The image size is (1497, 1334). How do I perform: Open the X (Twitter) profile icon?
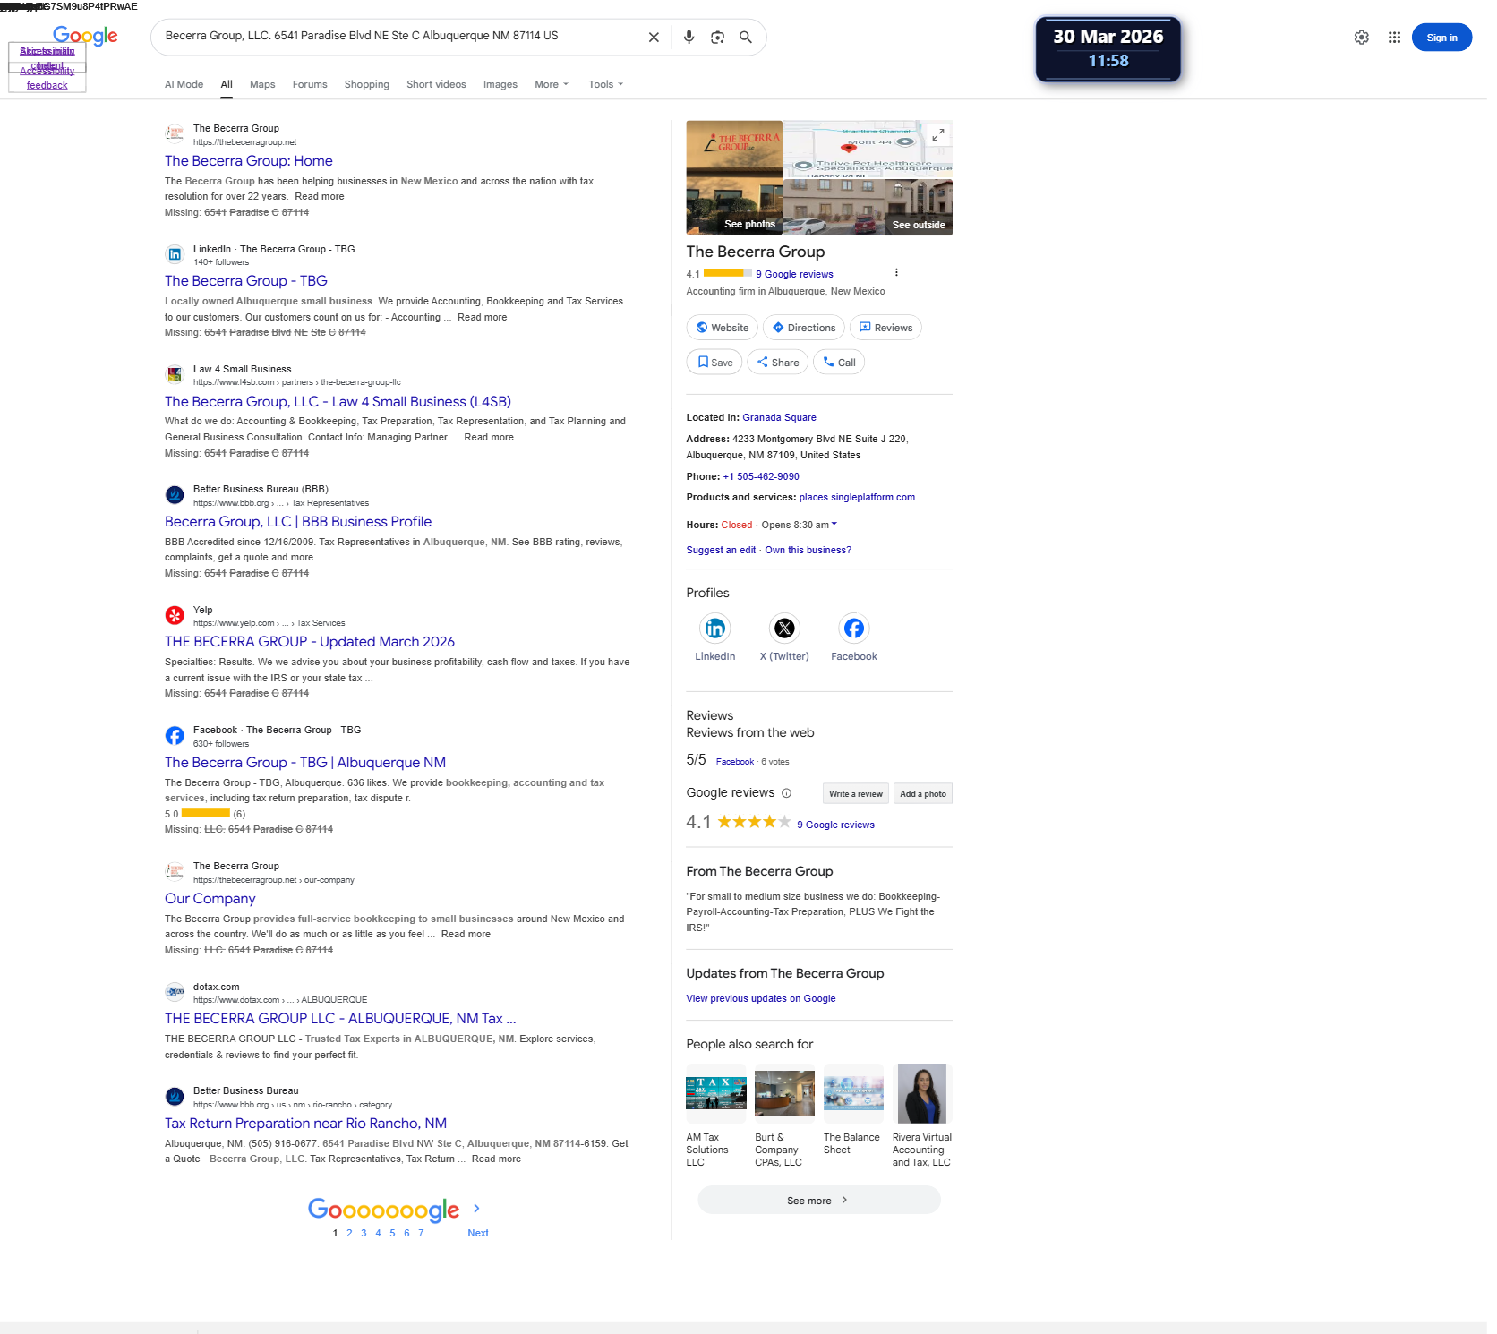coord(784,629)
